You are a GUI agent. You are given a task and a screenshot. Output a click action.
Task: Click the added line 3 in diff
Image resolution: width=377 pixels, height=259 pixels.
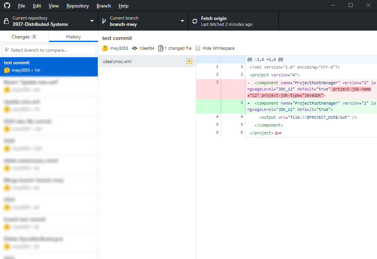pos(287,107)
